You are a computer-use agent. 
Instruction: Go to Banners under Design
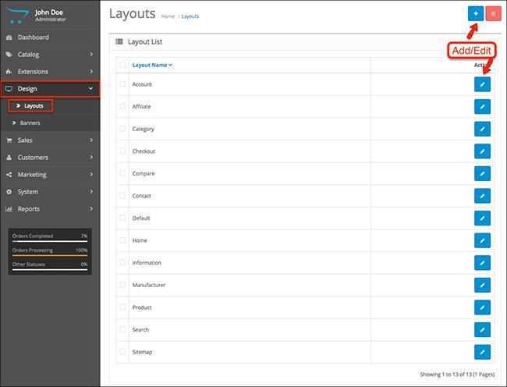[x=30, y=123]
